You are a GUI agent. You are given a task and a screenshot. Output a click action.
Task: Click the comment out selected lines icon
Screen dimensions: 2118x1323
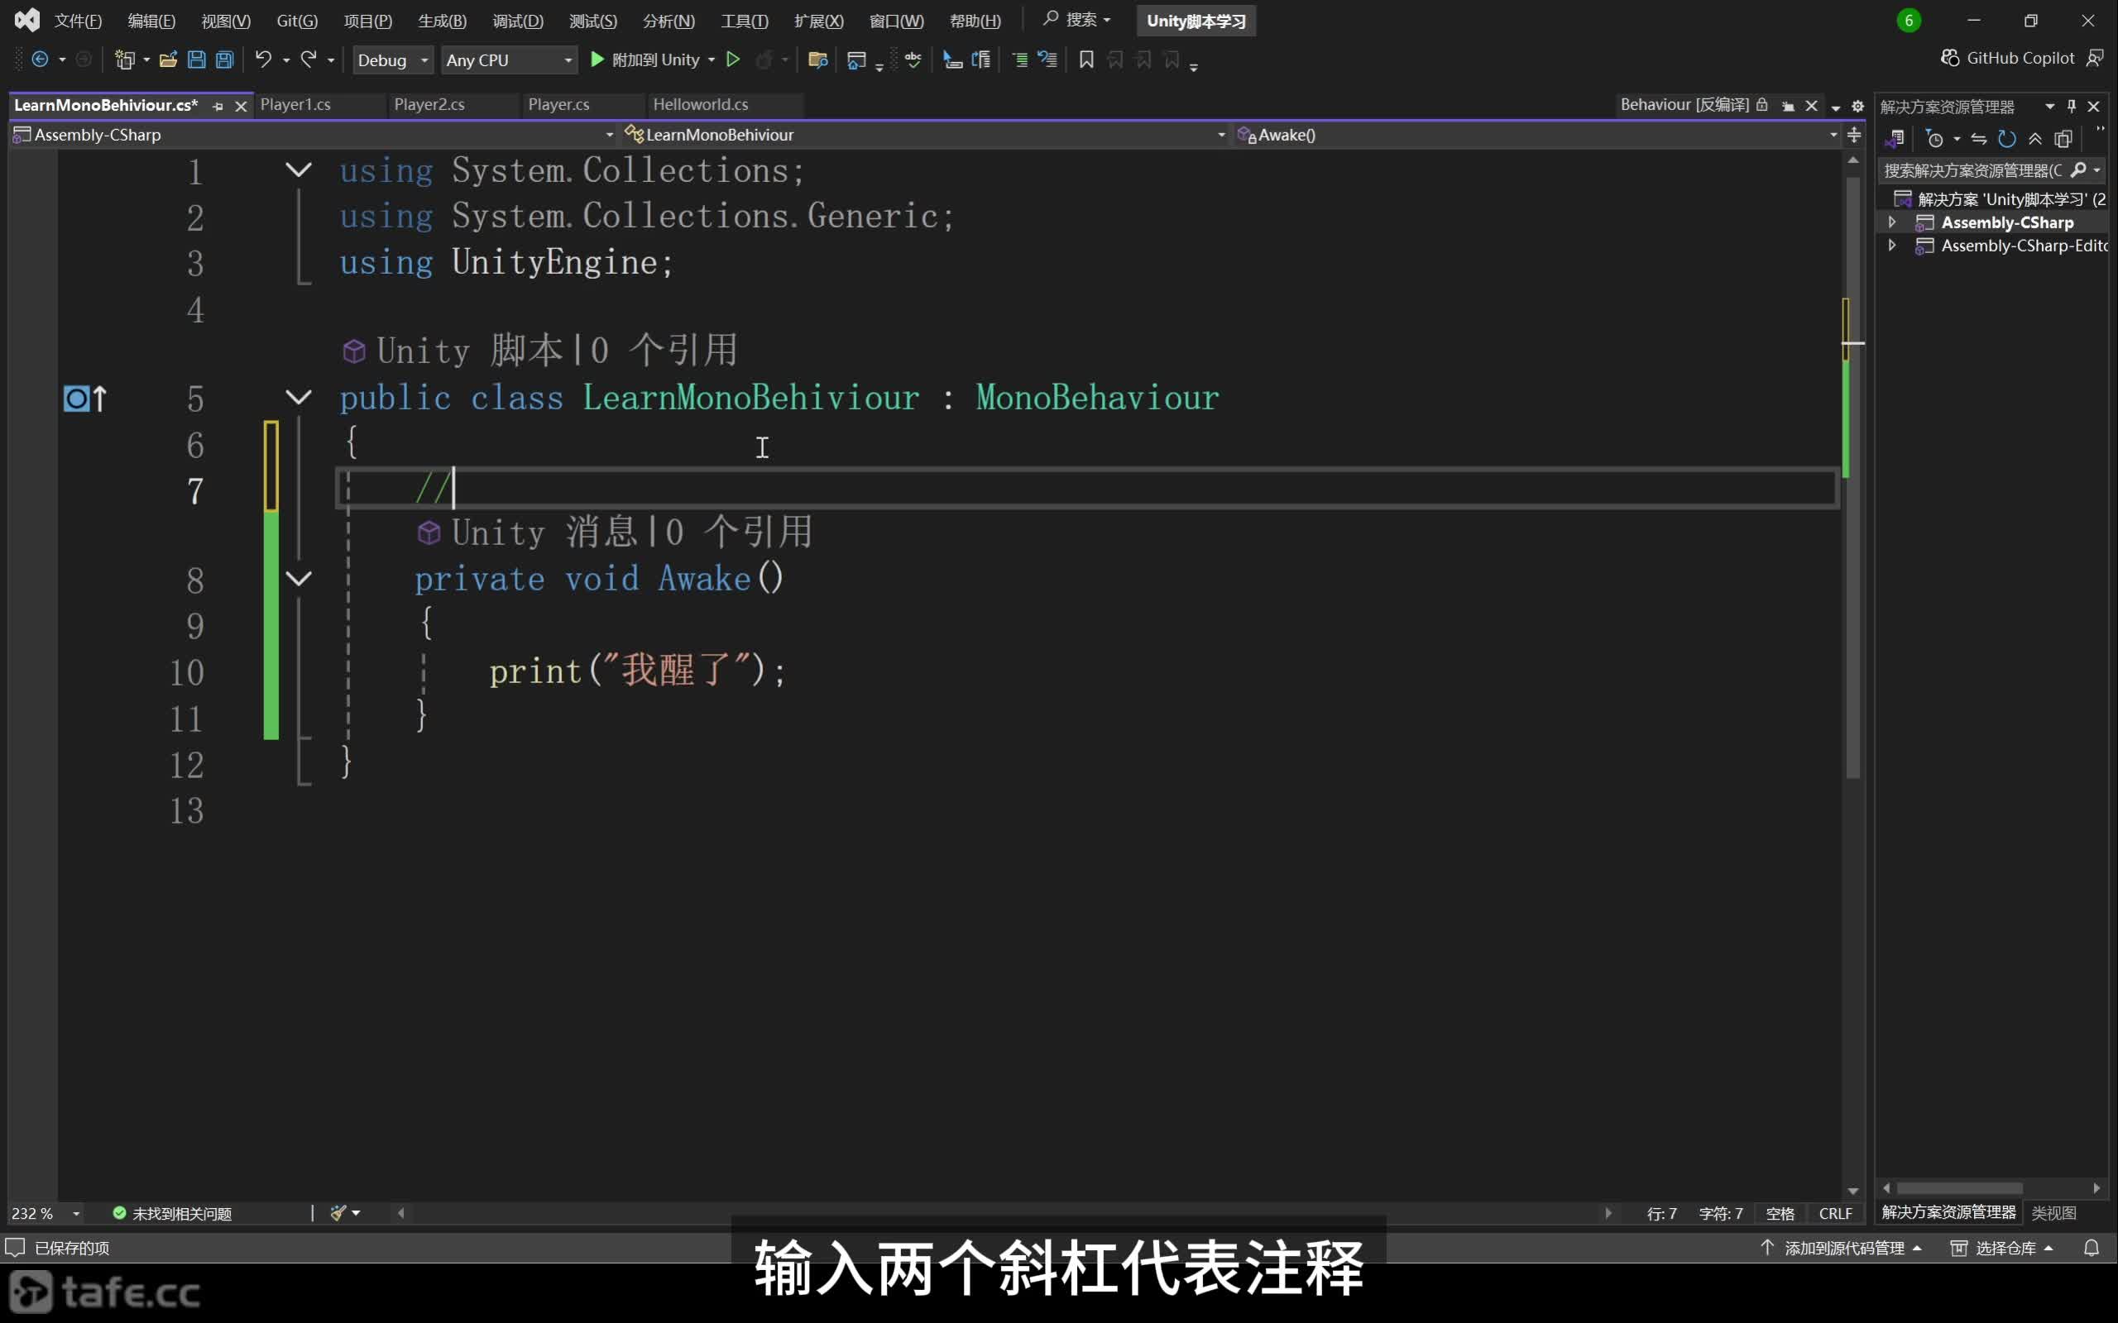[1020, 60]
